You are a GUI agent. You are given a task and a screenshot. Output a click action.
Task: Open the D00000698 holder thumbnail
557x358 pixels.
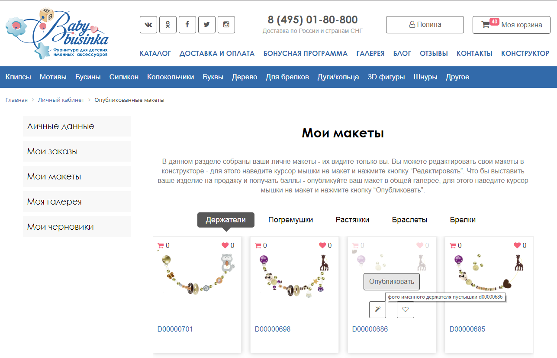point(294,277)
